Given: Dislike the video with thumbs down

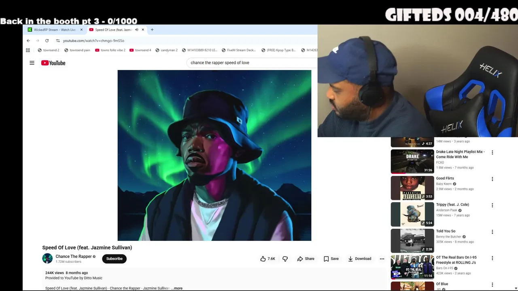Looking at the screenshot, I should point(285,259).
